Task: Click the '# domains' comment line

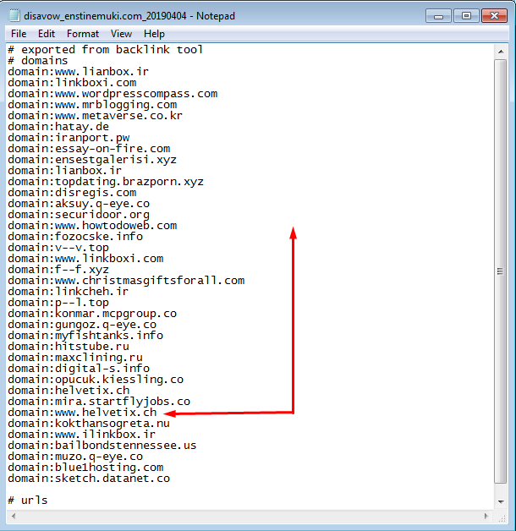Action: tap(37, 61)
